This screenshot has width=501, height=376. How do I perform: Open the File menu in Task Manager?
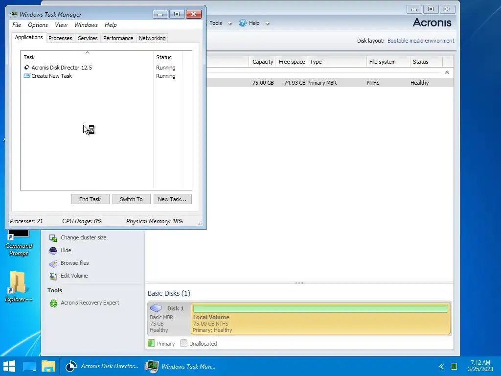coord(17,25)
